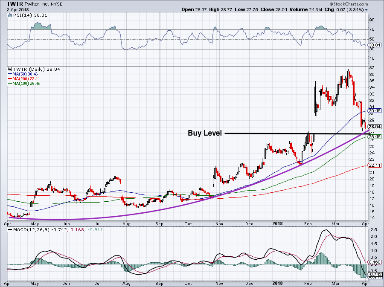The width and height of the screenshot is (384, 287).
Task: Click '2018' on the price chart date axis
Action: tap(277, 223)
